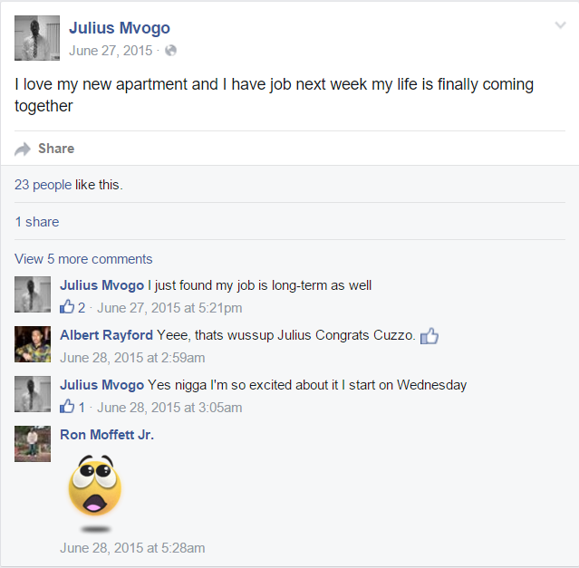Open the 1 share link
The width and height of the screenshot is (579, 568).
click(x=37, y=222)
